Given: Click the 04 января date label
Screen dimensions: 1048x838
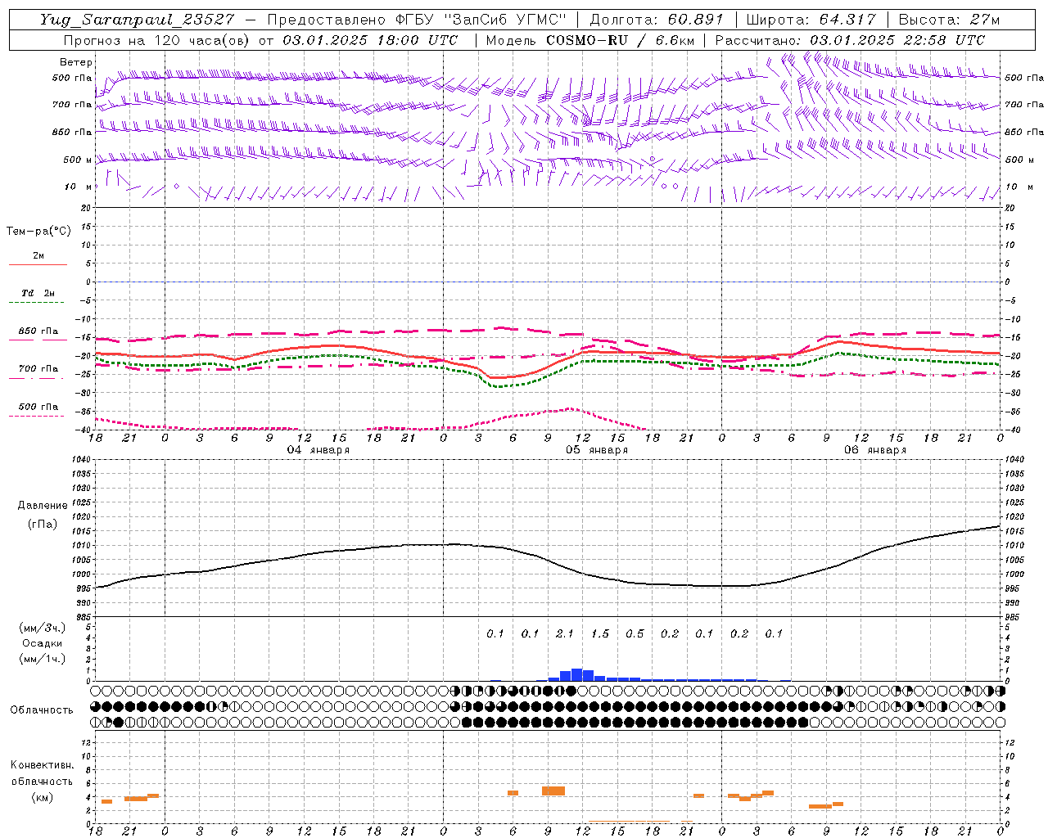Looking at the screenshot, I should [318, 450].
